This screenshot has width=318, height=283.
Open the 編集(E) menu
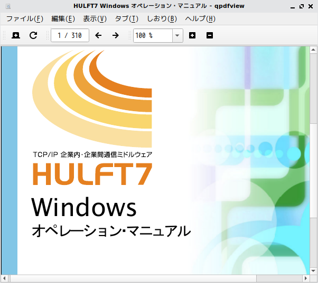pos(63,19)
